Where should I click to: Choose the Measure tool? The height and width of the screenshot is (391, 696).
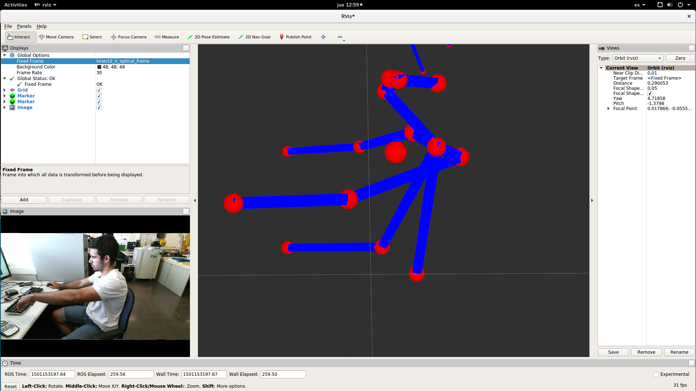167,37
